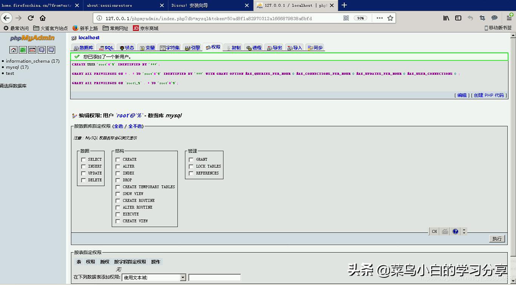Screen dimensions: 516x285
Task: Click 全选 to check all privileges
Action: 119,126
